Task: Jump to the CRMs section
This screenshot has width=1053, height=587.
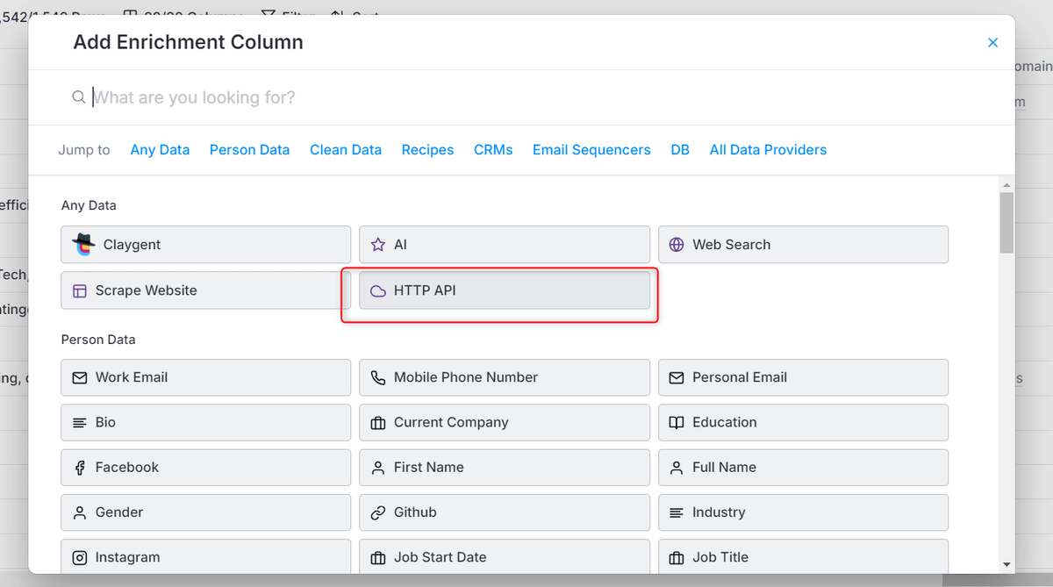Action: click(x=493, y=150)
